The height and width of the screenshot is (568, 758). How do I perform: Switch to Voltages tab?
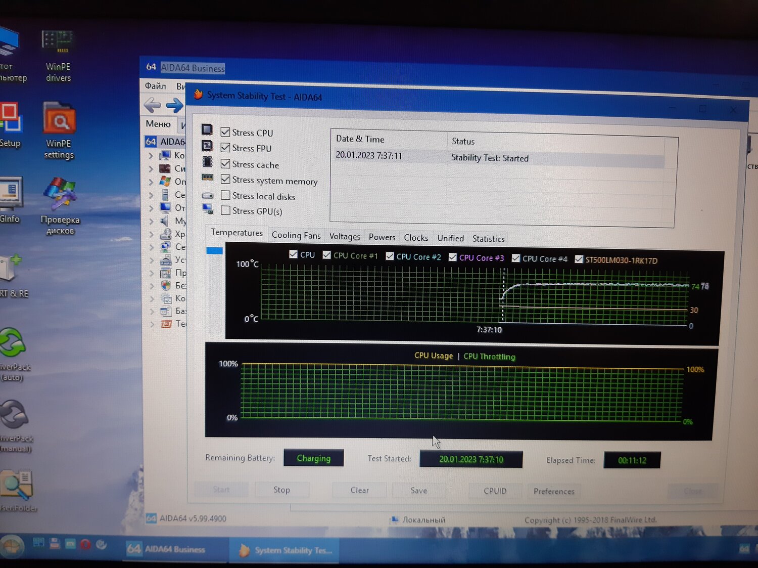tap(345, 236)
